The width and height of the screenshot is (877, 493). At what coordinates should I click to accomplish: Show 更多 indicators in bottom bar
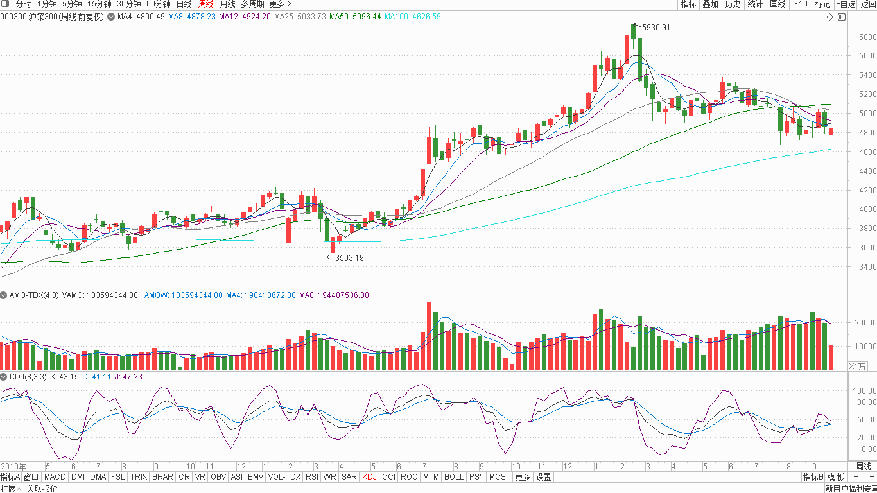[523, 477]
